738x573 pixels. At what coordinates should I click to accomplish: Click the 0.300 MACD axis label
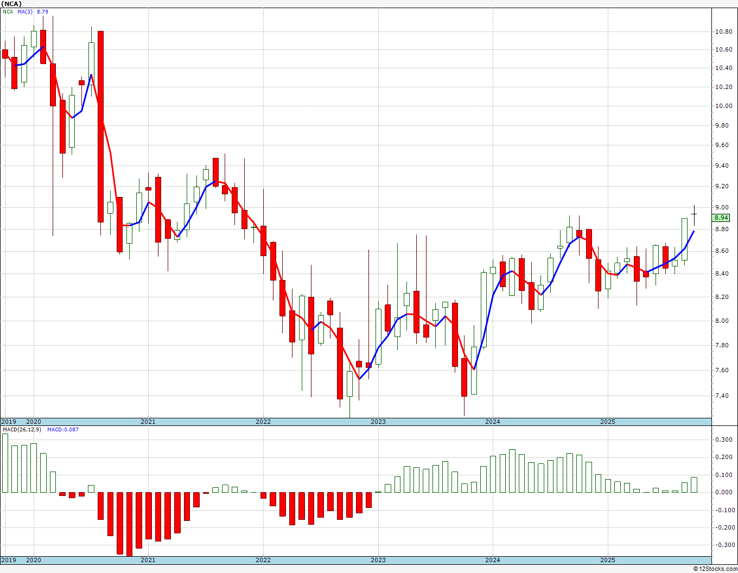723,440
